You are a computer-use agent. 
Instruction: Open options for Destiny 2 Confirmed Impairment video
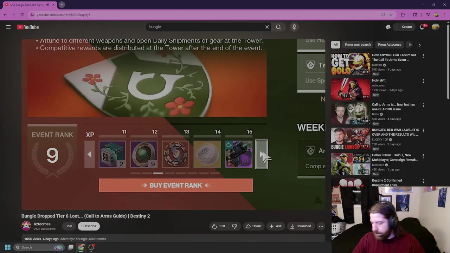click(x=423, y=181)
